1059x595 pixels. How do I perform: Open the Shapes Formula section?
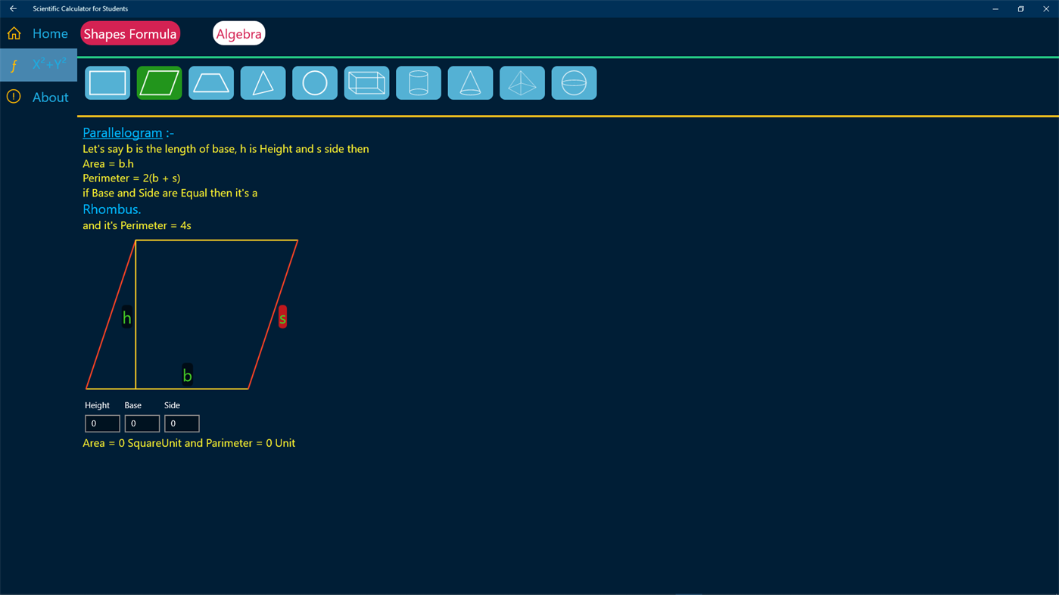pos(130,33)
